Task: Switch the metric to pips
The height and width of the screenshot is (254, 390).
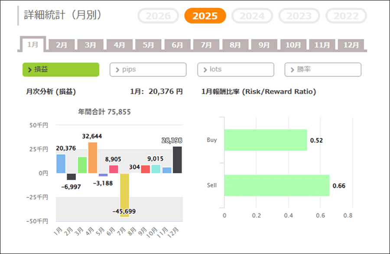Action: 148,69
